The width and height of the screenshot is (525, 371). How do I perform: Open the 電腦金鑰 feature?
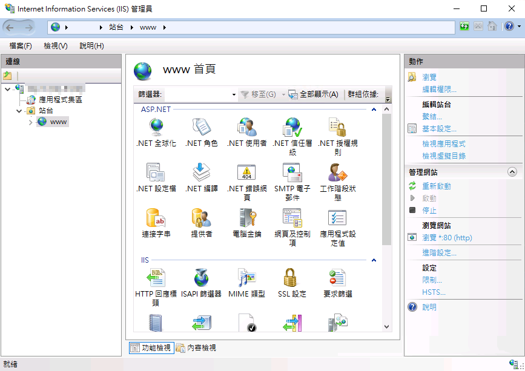point(247,223)
